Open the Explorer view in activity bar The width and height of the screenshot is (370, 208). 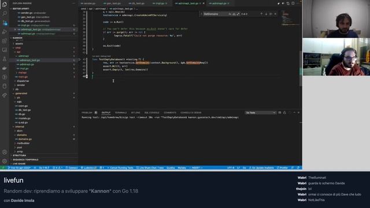pyautogui.click(x=5, y=5)
